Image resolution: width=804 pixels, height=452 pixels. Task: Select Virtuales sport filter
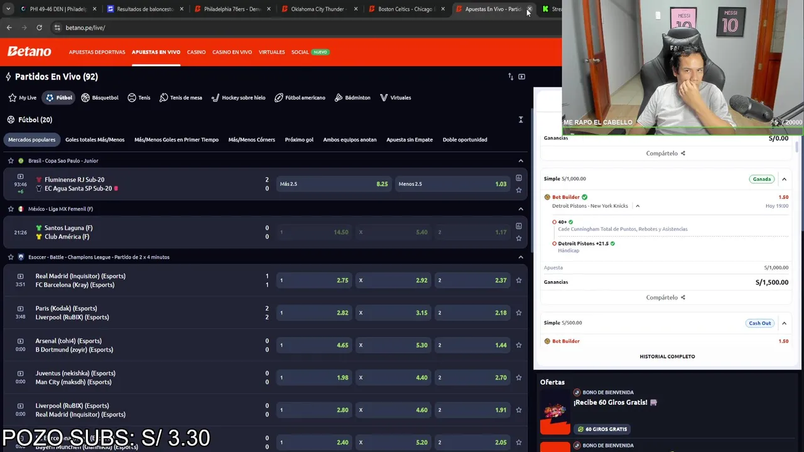tap(395, 97)
